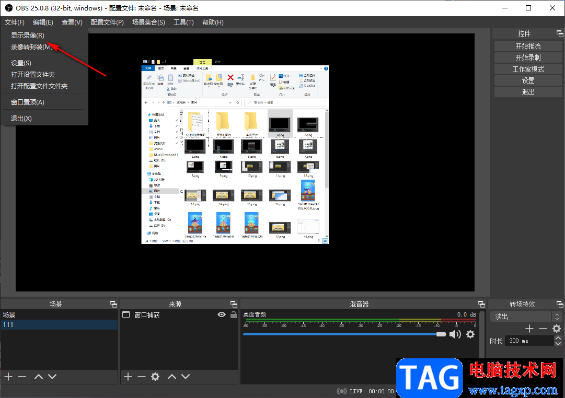Image resolution: width=565 pixels, height=398 pixels.
Task: Move selected scene up with the arrow icon
Action: [39, 377]
